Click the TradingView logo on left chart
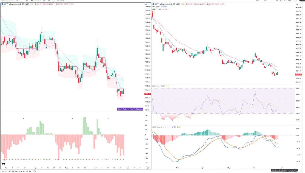This screenshot has width=305, height=173. pos(3,164)
